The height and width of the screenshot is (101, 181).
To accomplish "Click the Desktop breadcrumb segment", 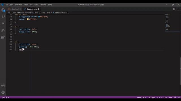I will tap(29, 13).
